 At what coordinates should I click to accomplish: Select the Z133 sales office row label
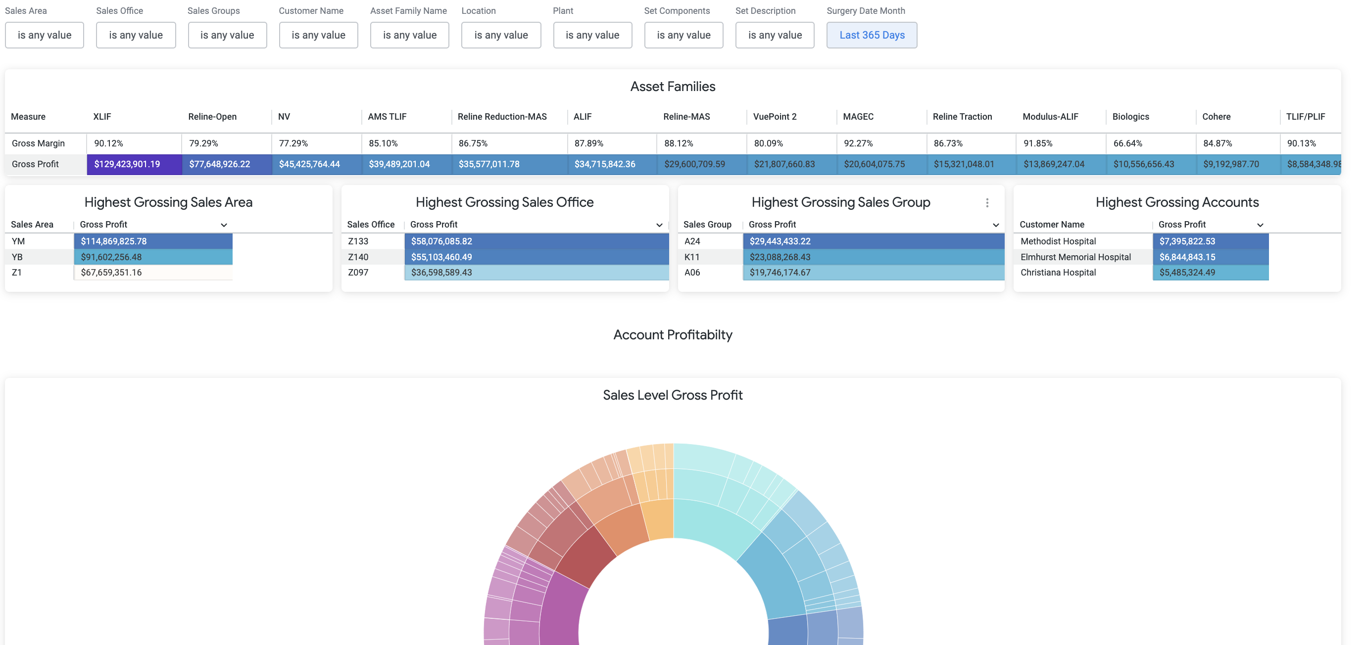[358, 241]
